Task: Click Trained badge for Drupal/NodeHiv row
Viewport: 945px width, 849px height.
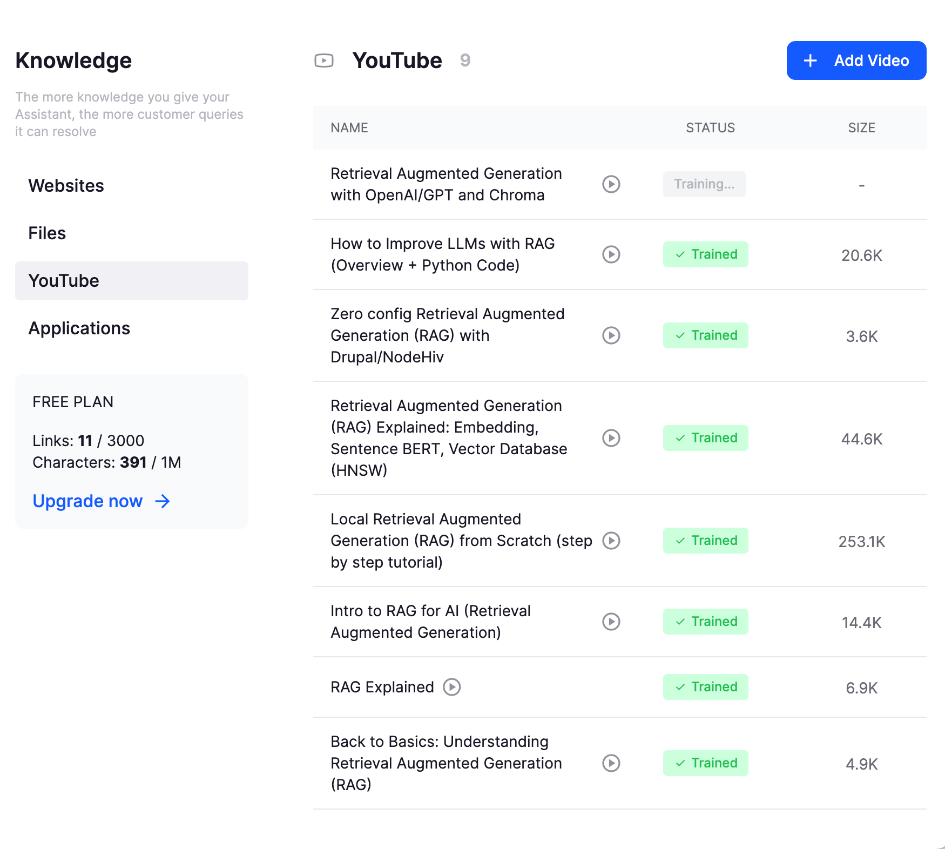Action: tap(706, 335)
